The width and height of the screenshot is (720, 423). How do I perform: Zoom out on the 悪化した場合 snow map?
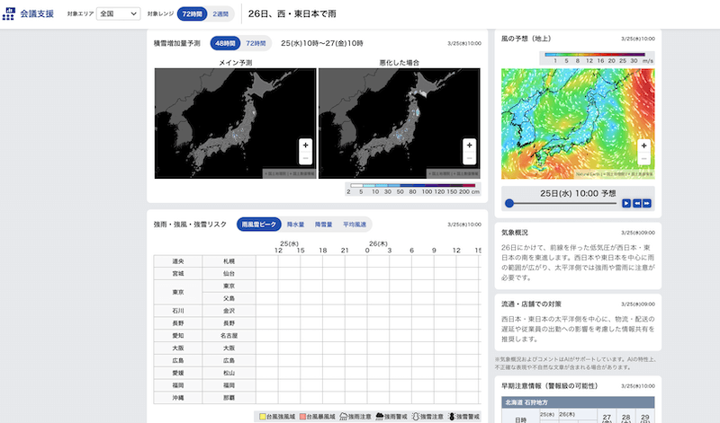click(x=468, y=158)
